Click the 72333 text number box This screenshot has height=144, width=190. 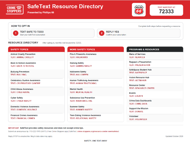tap(166, 10)
